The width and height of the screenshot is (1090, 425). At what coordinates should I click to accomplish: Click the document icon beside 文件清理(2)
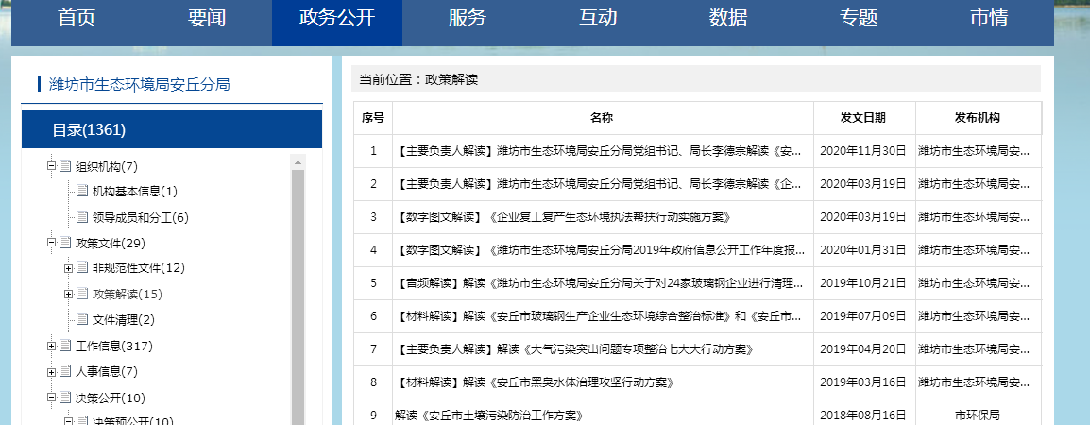pos(82,319)
